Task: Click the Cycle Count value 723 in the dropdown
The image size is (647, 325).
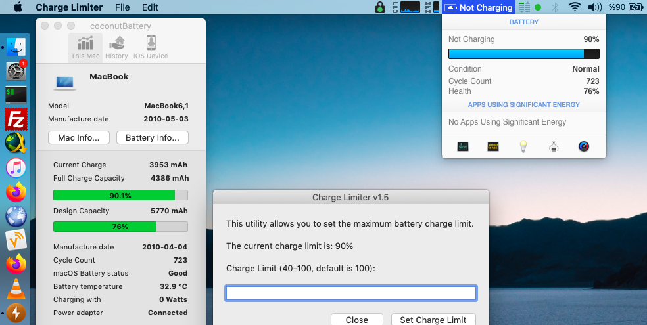Action: (592, 81)
